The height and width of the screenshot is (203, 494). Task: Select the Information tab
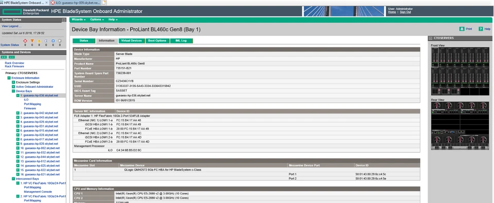[x=107, y=41]
